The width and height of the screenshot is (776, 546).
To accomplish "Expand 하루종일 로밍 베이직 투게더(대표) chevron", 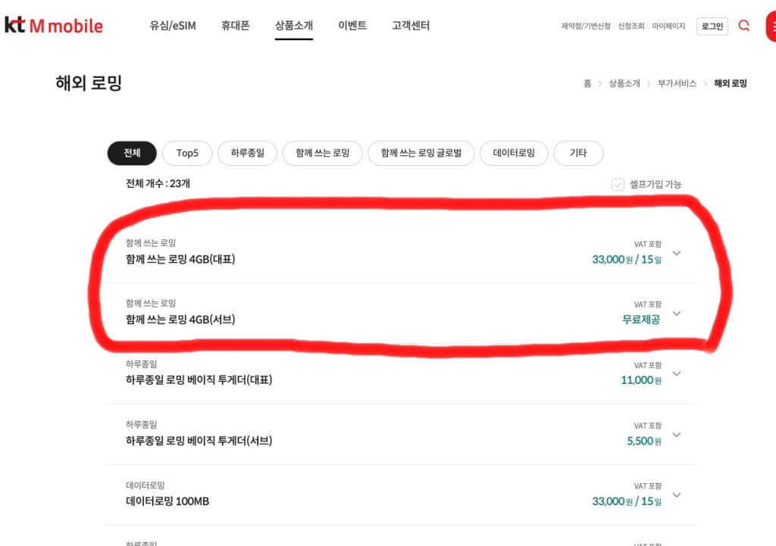I will point(677,374).
